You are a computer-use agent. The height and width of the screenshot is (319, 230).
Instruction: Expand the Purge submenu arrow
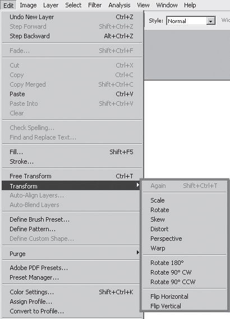click(x=137, y=253)
